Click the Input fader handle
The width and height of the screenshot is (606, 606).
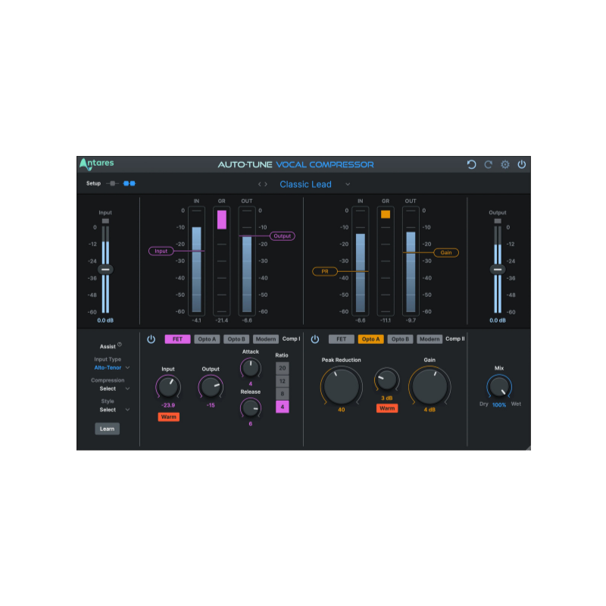105,270
